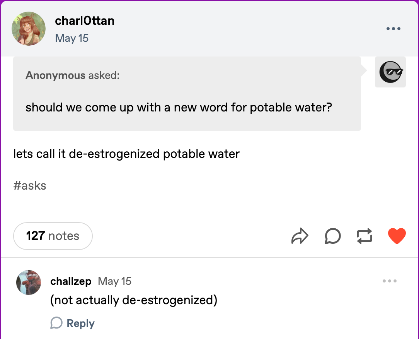Unlike the post via red heart

(397, 236)
